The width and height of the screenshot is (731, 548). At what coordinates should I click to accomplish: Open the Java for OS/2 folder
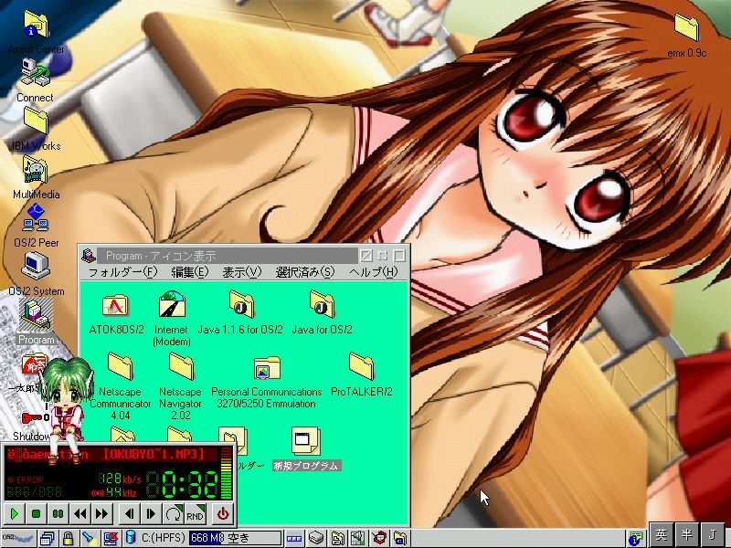(322, 305)
